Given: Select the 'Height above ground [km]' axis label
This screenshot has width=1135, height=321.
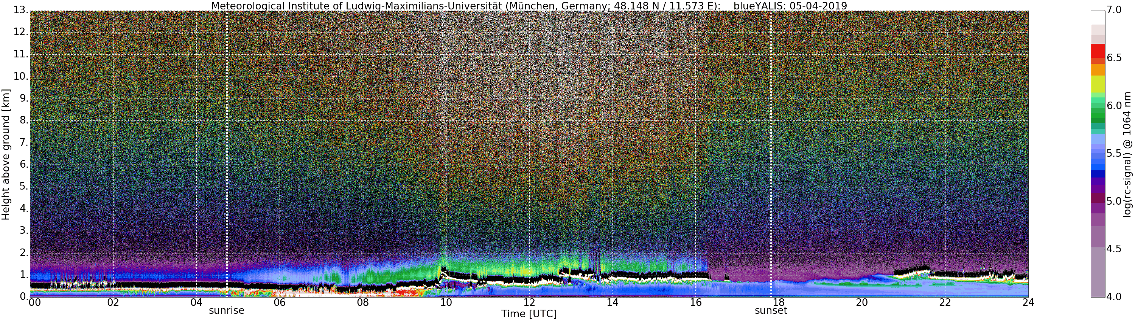Looking at the screenshot, I should 6,154.
